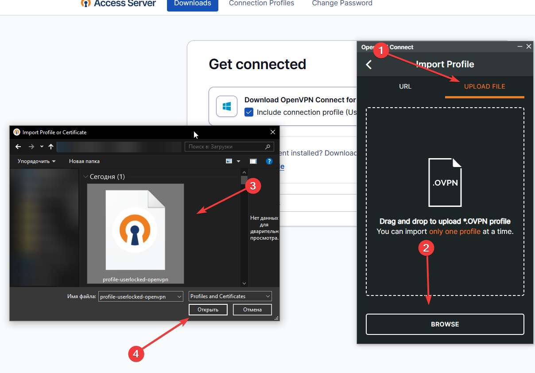Toggle the preview pane icon
The height and width of the screenshot is (373, 535).
point(253,161)
